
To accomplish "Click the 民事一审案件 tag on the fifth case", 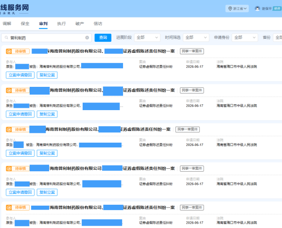I will (x=192, y=208).
